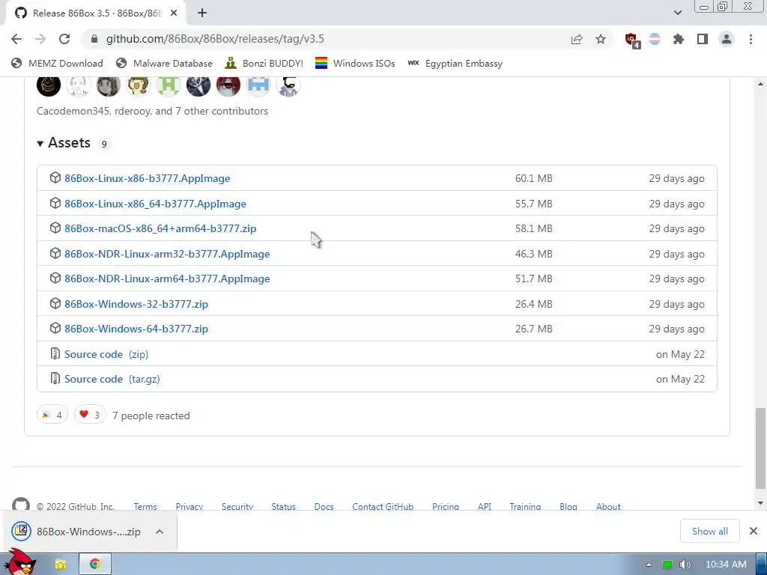Download 86Box-Windows-32-b3777.zip

point(136,304)
